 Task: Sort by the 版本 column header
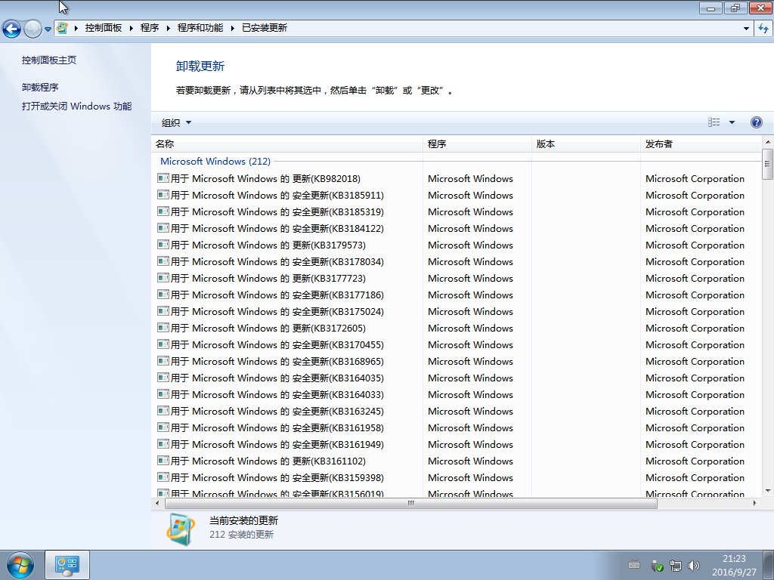coord(586,144)
